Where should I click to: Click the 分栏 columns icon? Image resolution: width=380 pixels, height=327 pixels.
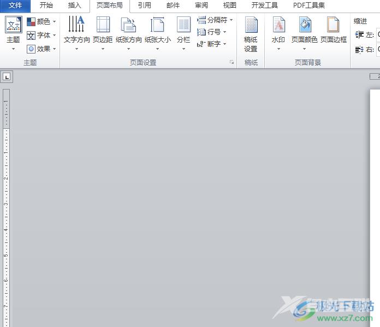click(183, 24)
